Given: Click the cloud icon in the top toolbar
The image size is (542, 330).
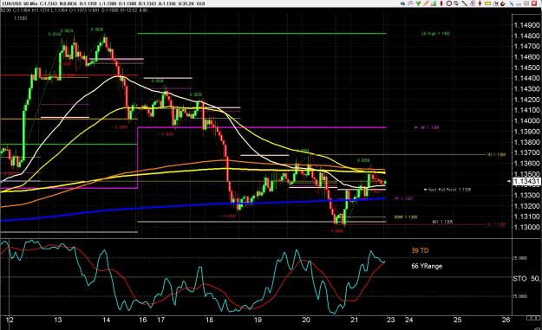Looking at the screenshot, I should point(402,3).
